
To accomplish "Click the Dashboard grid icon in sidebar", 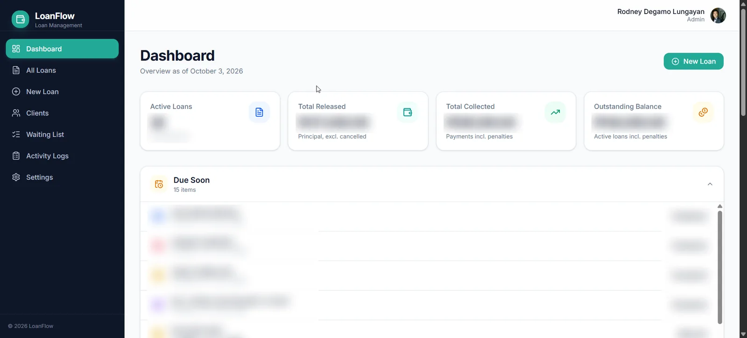I will pyautogui.click(x=16, y=49).
